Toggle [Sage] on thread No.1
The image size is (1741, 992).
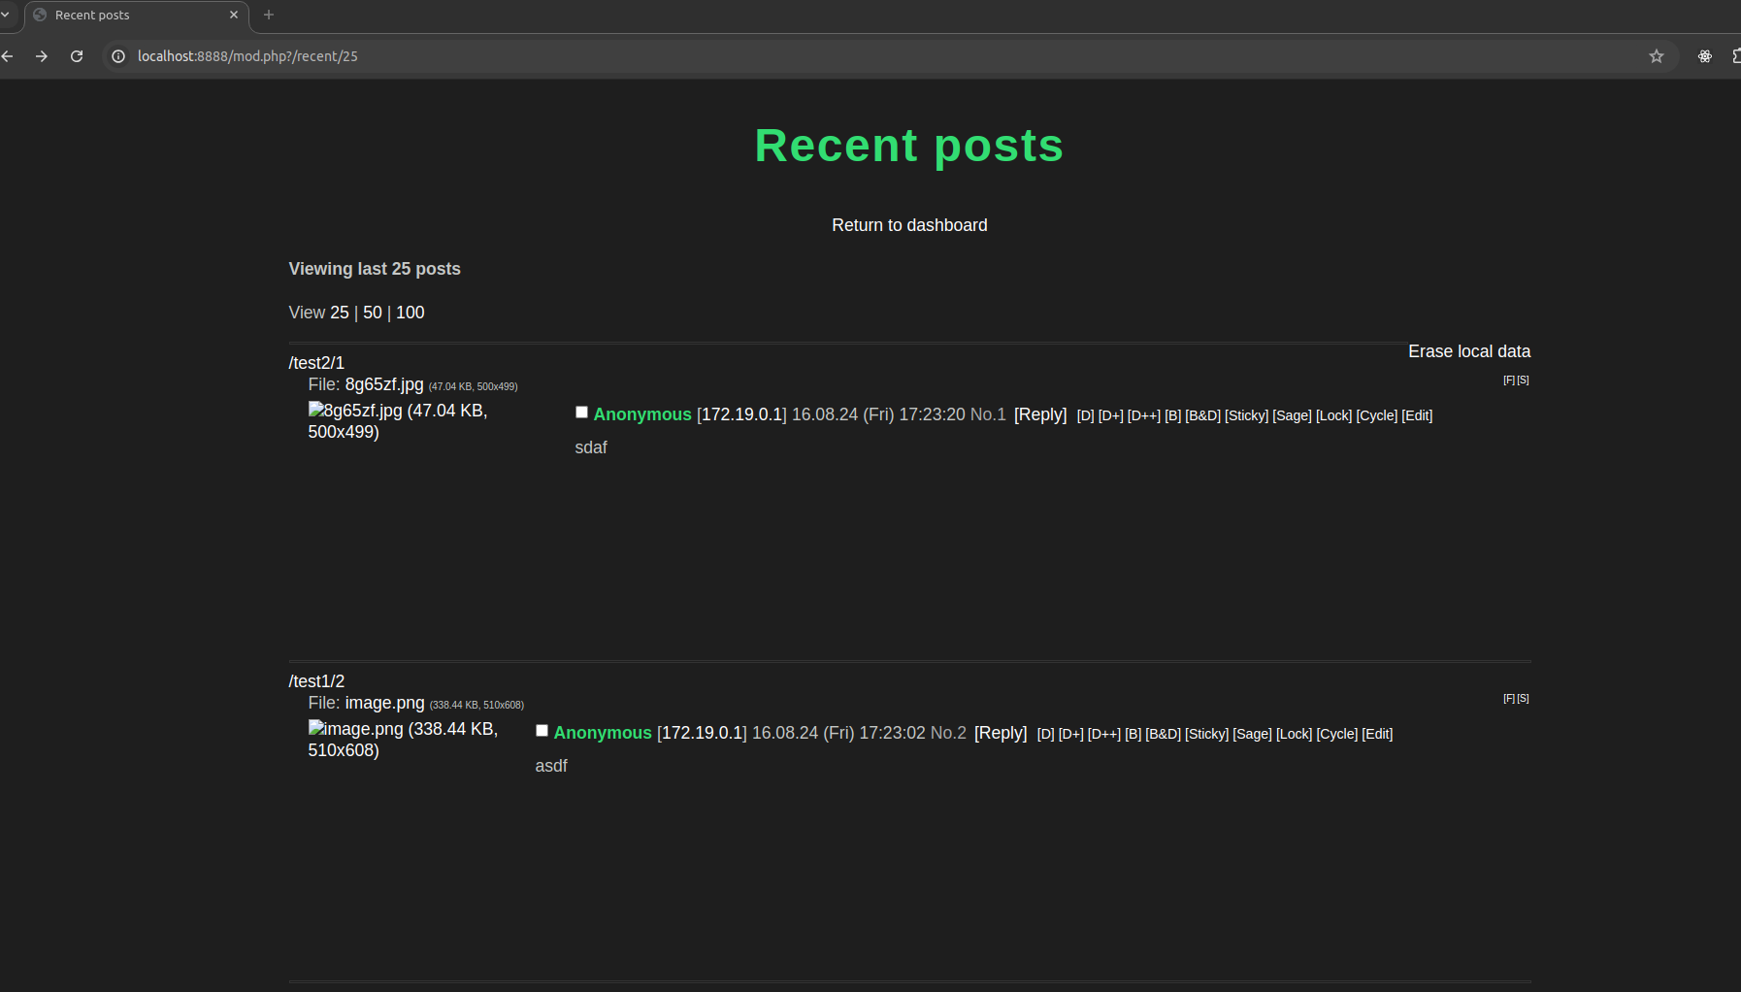click(1293, 415)
